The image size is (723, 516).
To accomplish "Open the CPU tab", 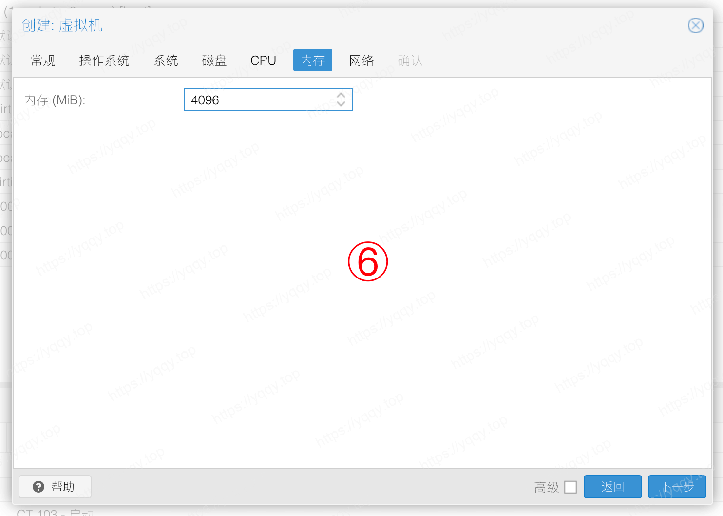I will point(263,60).
